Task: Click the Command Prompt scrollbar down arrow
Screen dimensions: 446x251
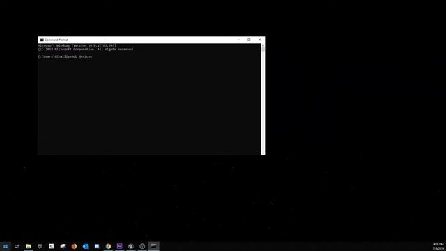Action: 263,153
